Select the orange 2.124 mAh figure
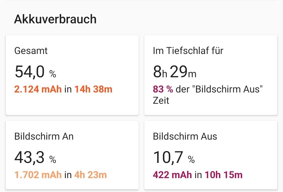This screenshot has height=192, width=283. [38, 89]
